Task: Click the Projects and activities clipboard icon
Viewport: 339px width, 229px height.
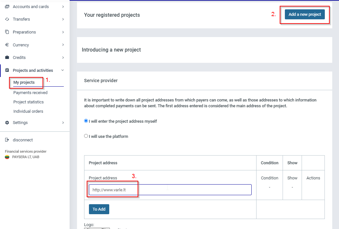Action: point(7,70)
